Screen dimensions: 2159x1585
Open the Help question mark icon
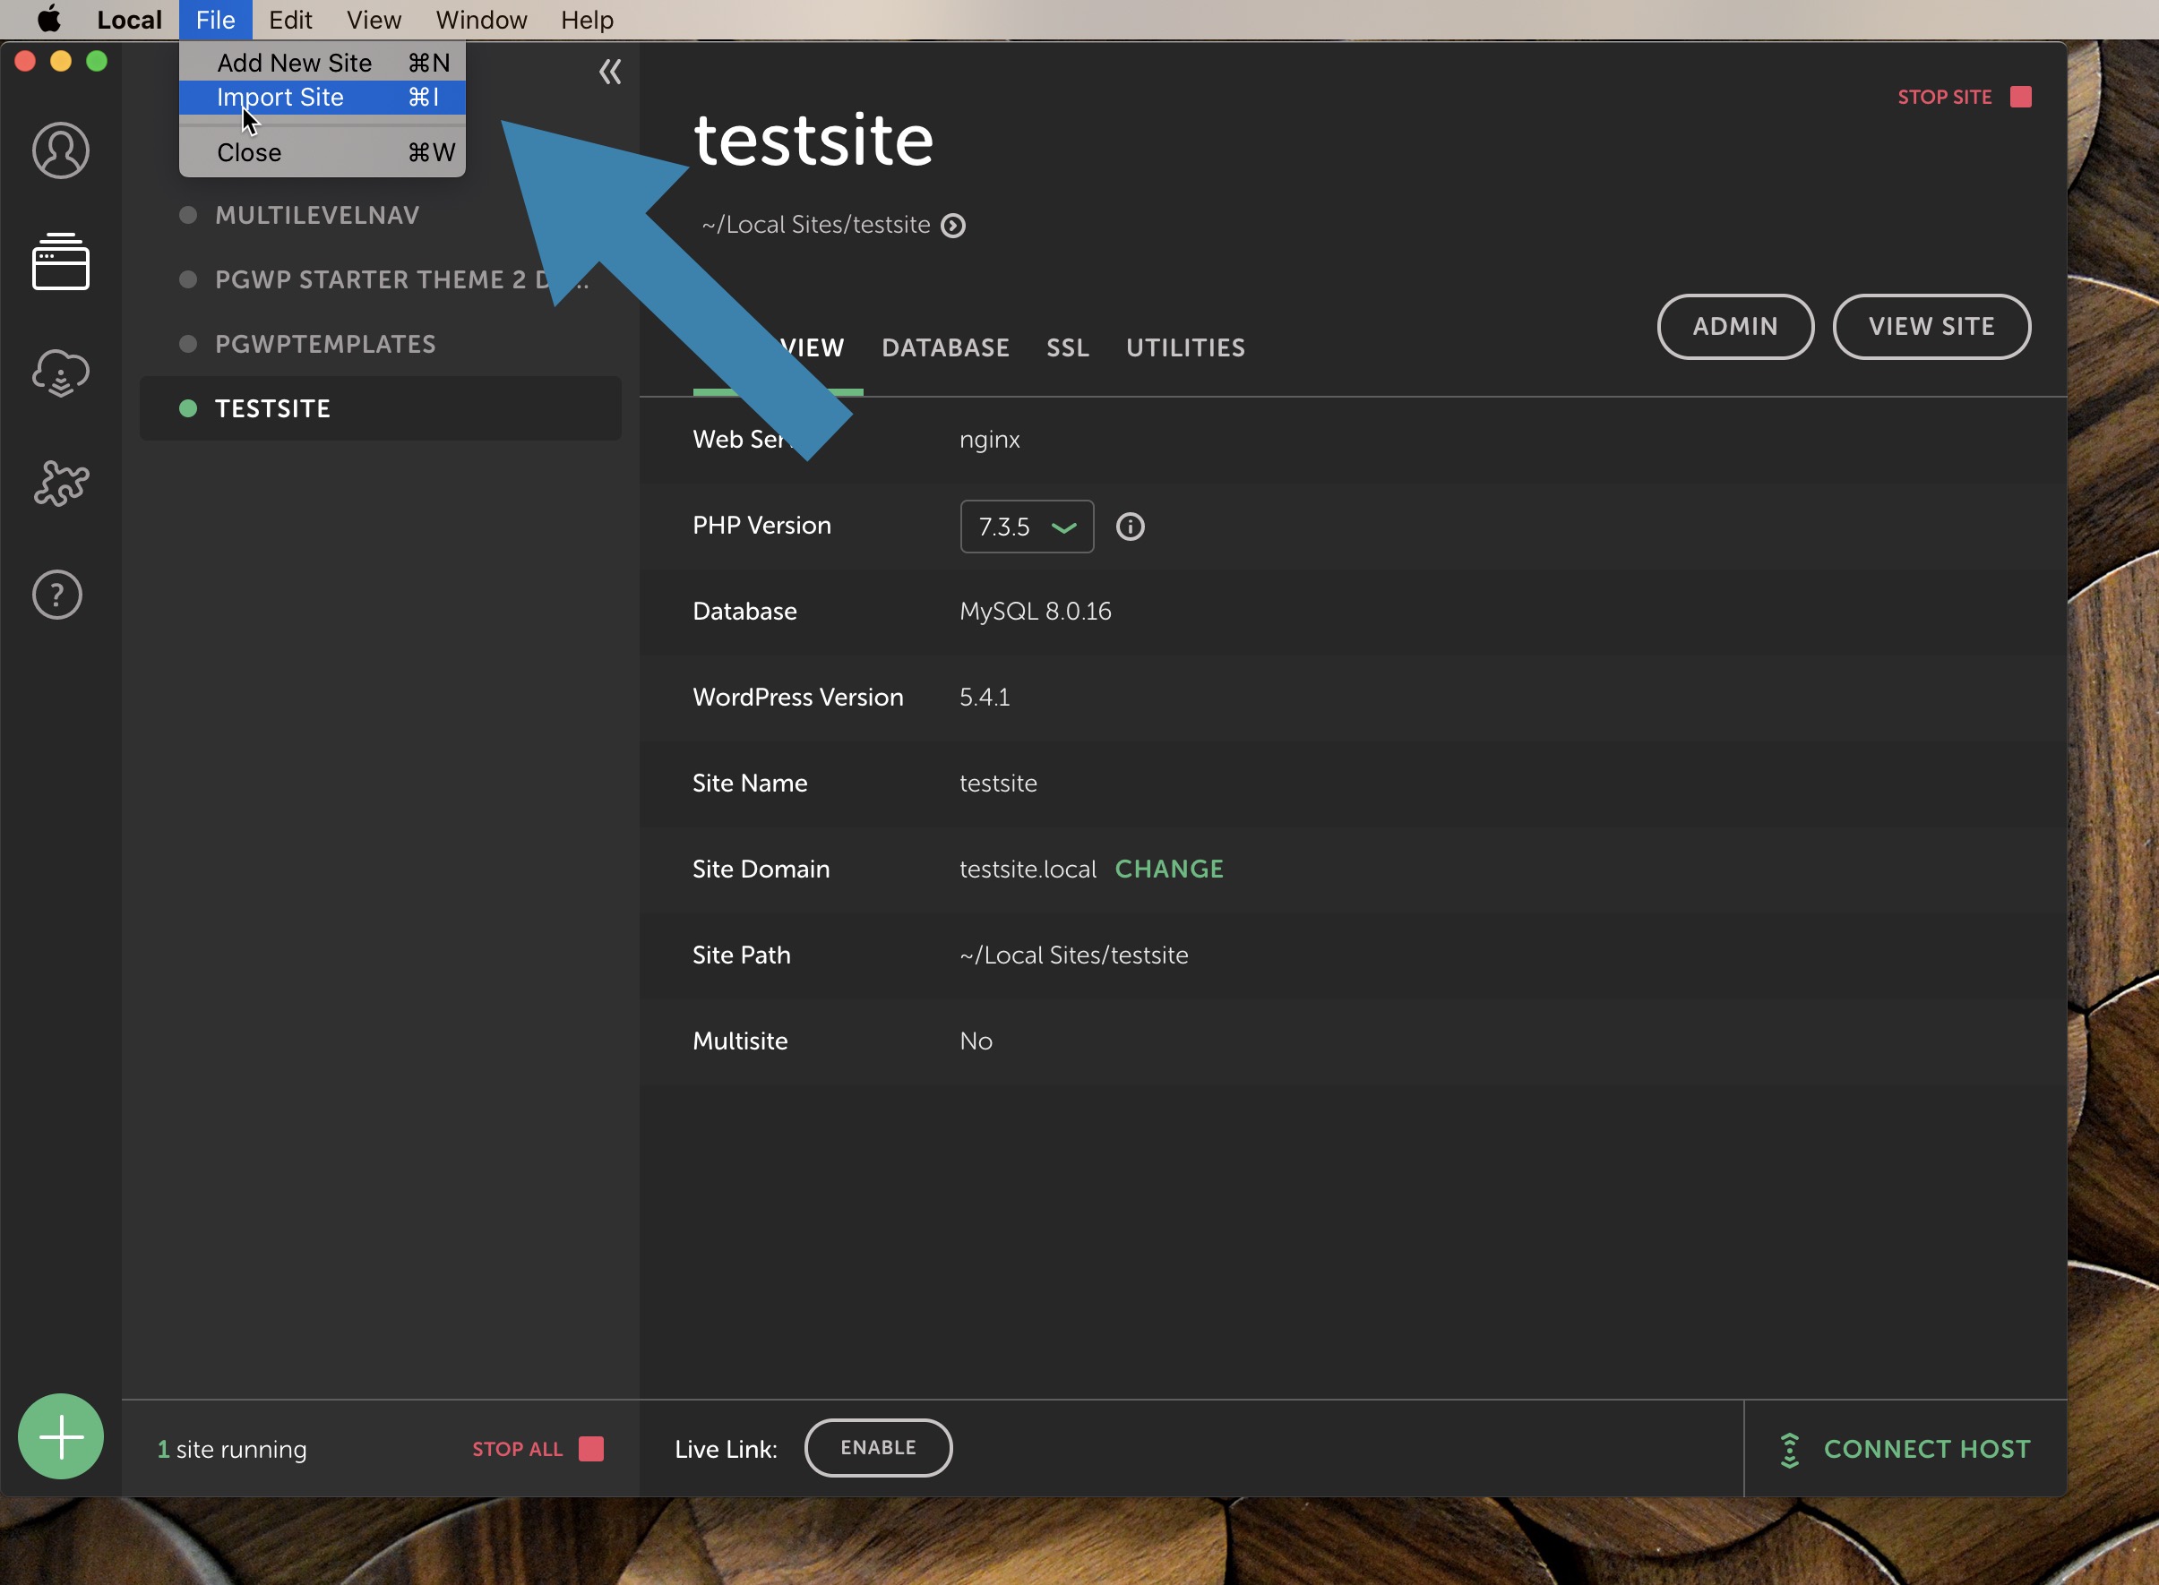pos(57,595)
